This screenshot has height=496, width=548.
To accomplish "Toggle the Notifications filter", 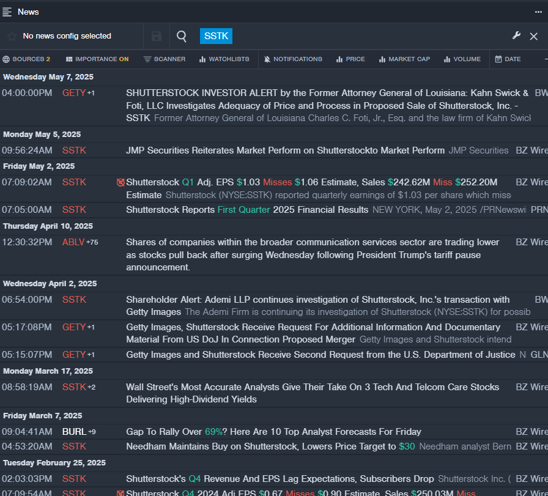I will pos(293,59).
